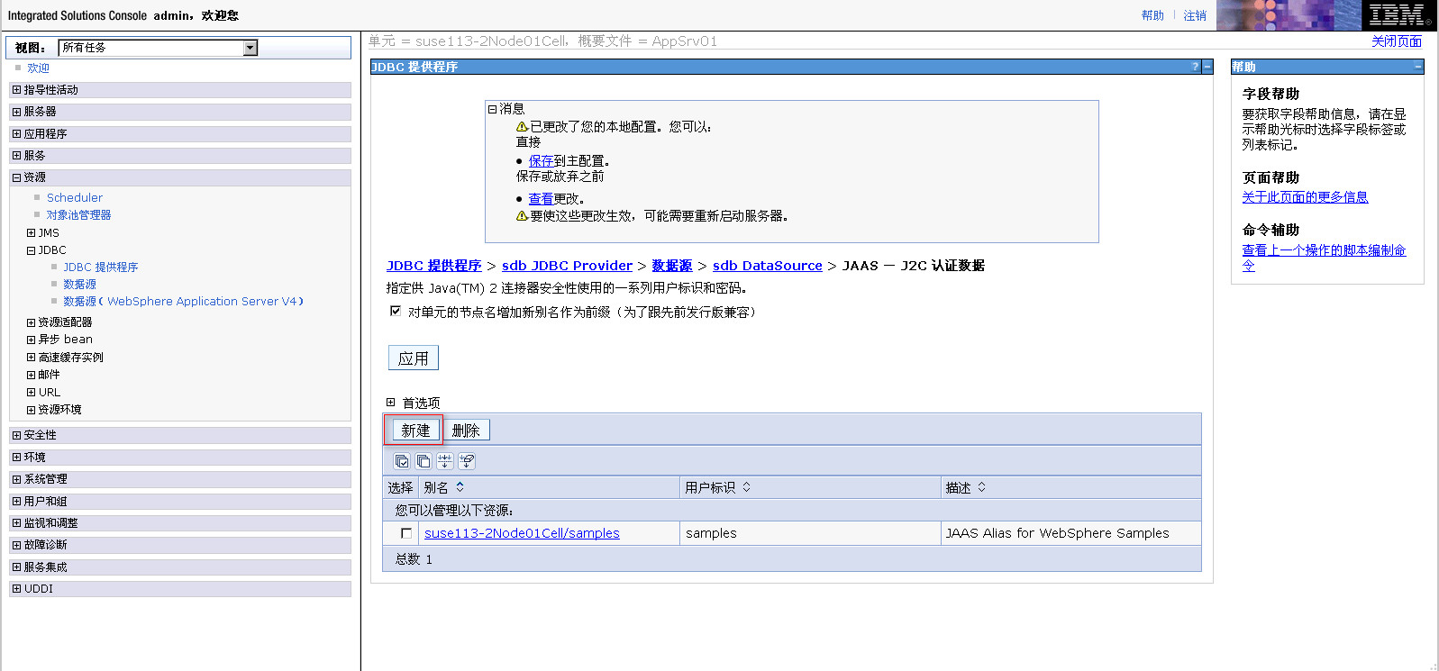Collapse the 资源 section
The width and height of the screenshot is (1439, 671).
point(16,177)
